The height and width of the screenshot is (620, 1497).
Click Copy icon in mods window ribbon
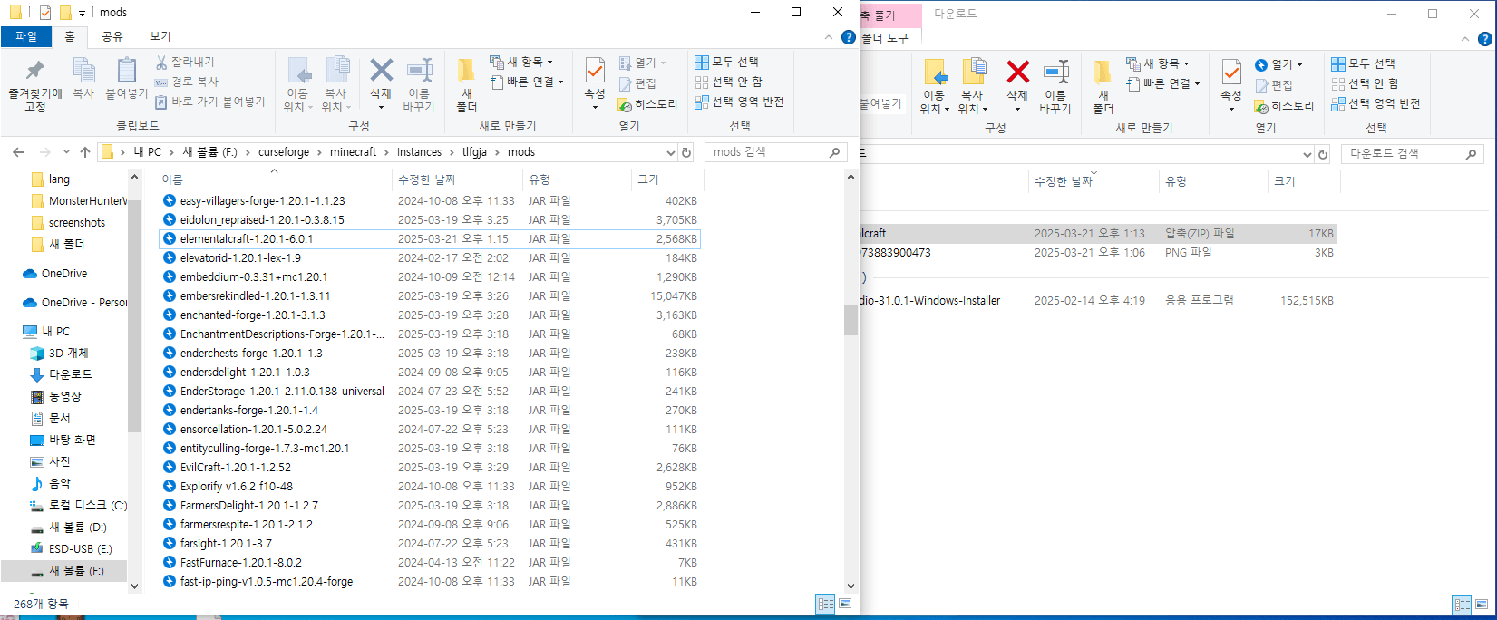click(83, 78)
